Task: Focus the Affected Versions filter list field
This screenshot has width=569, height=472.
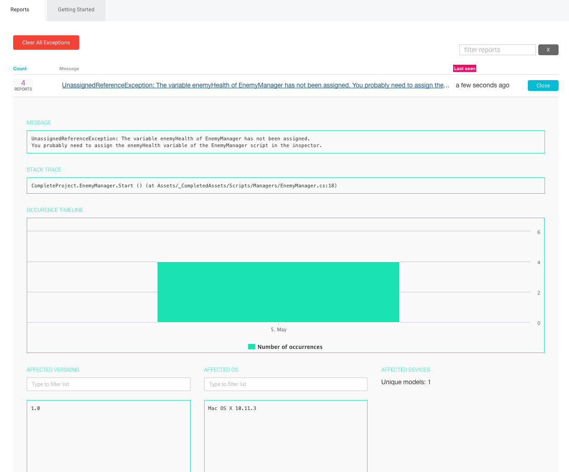Action: pyautogui.click(x=109, y=384)
